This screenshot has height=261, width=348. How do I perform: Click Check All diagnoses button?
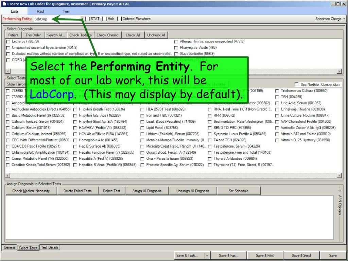pyautogui.click(x=133, y=35)
